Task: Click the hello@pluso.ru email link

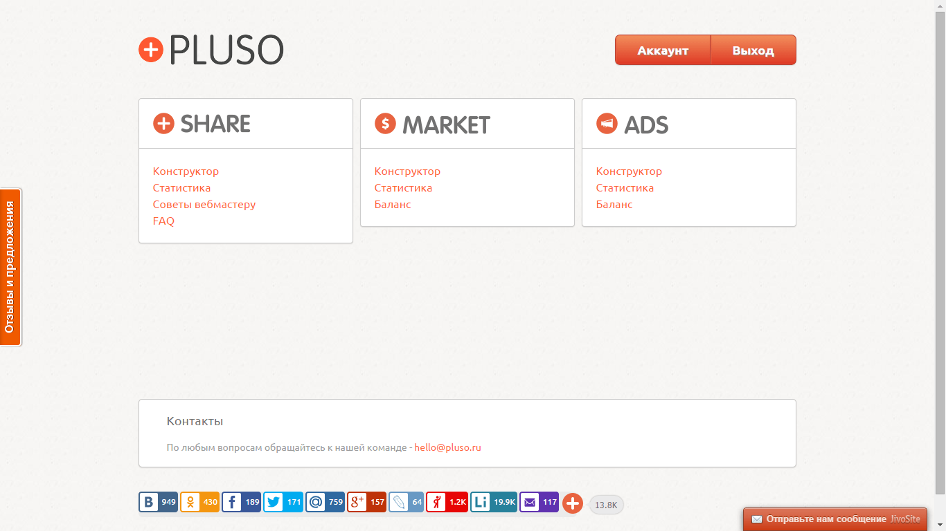Action: click(x=447, y=447)
